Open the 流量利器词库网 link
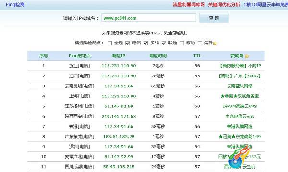This screenshot has width=288, height=172. pyautogui.click(x=189, y=5)
